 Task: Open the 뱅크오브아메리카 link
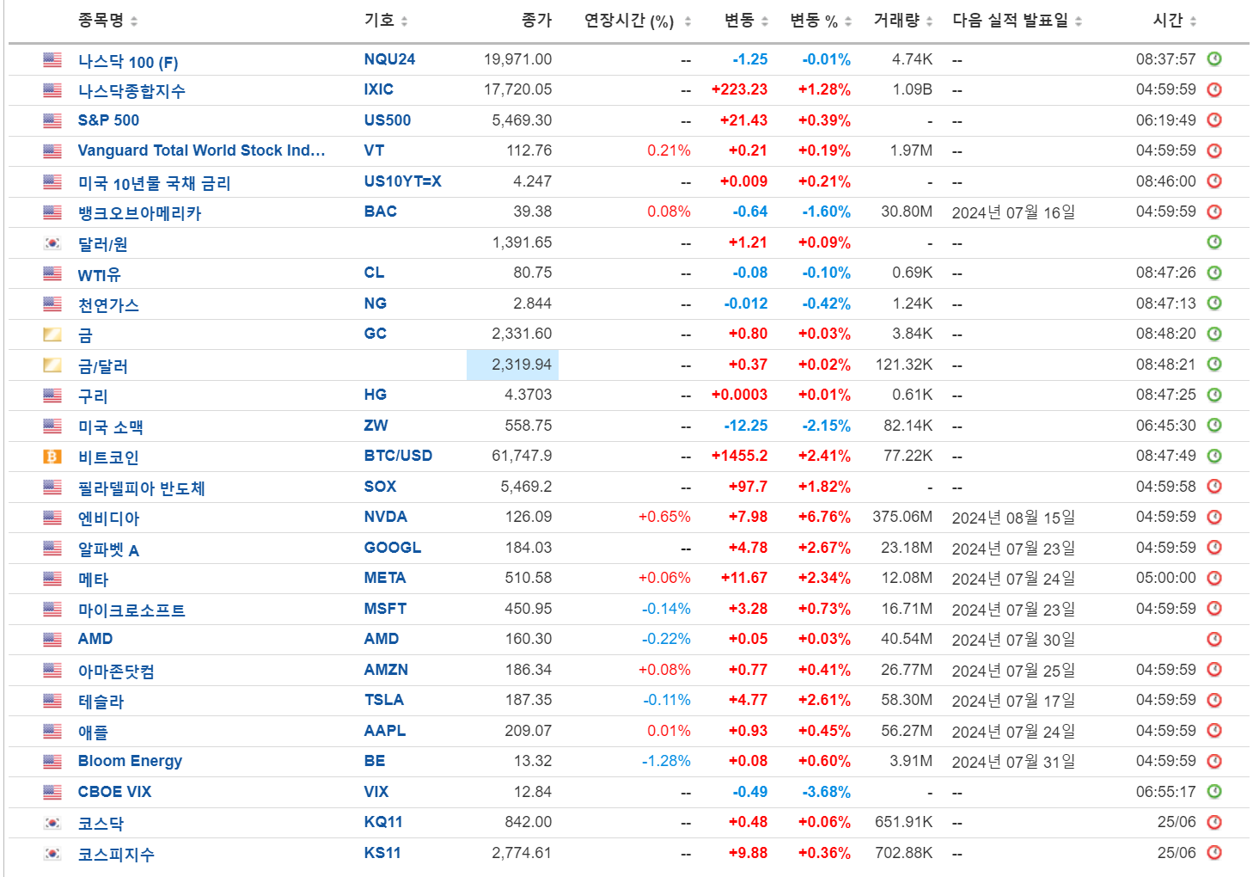click(139, 213)
